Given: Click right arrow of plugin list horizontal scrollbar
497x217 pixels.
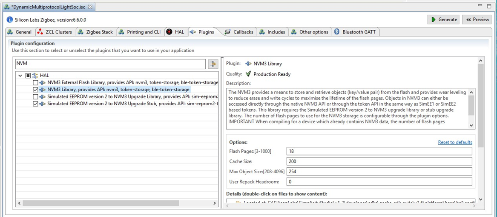Looking at the screenshot, I should tap(215, 203).
